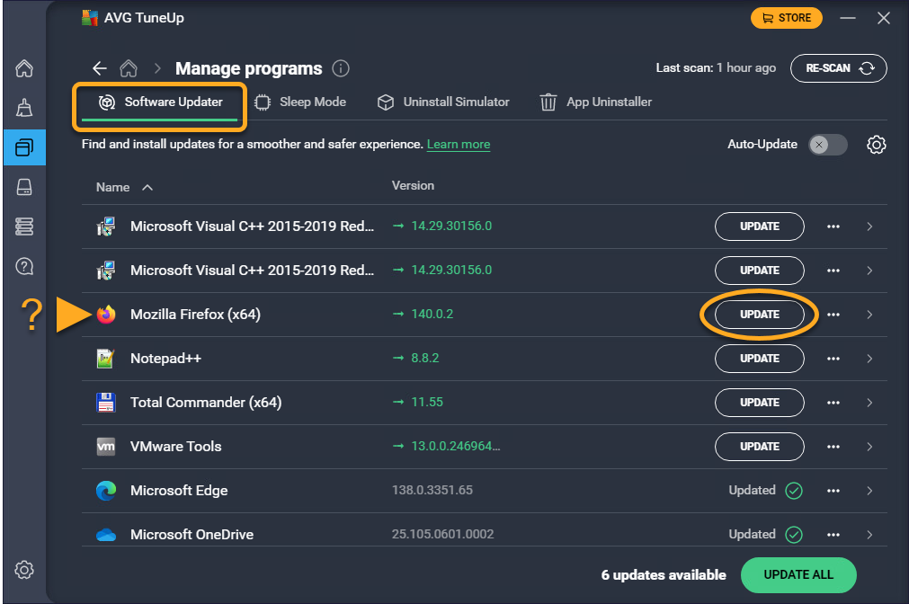Open the App Uninstaller tab

click(596, 102)
